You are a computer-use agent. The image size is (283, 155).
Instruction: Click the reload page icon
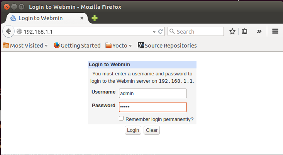click(x=161, y=32)
